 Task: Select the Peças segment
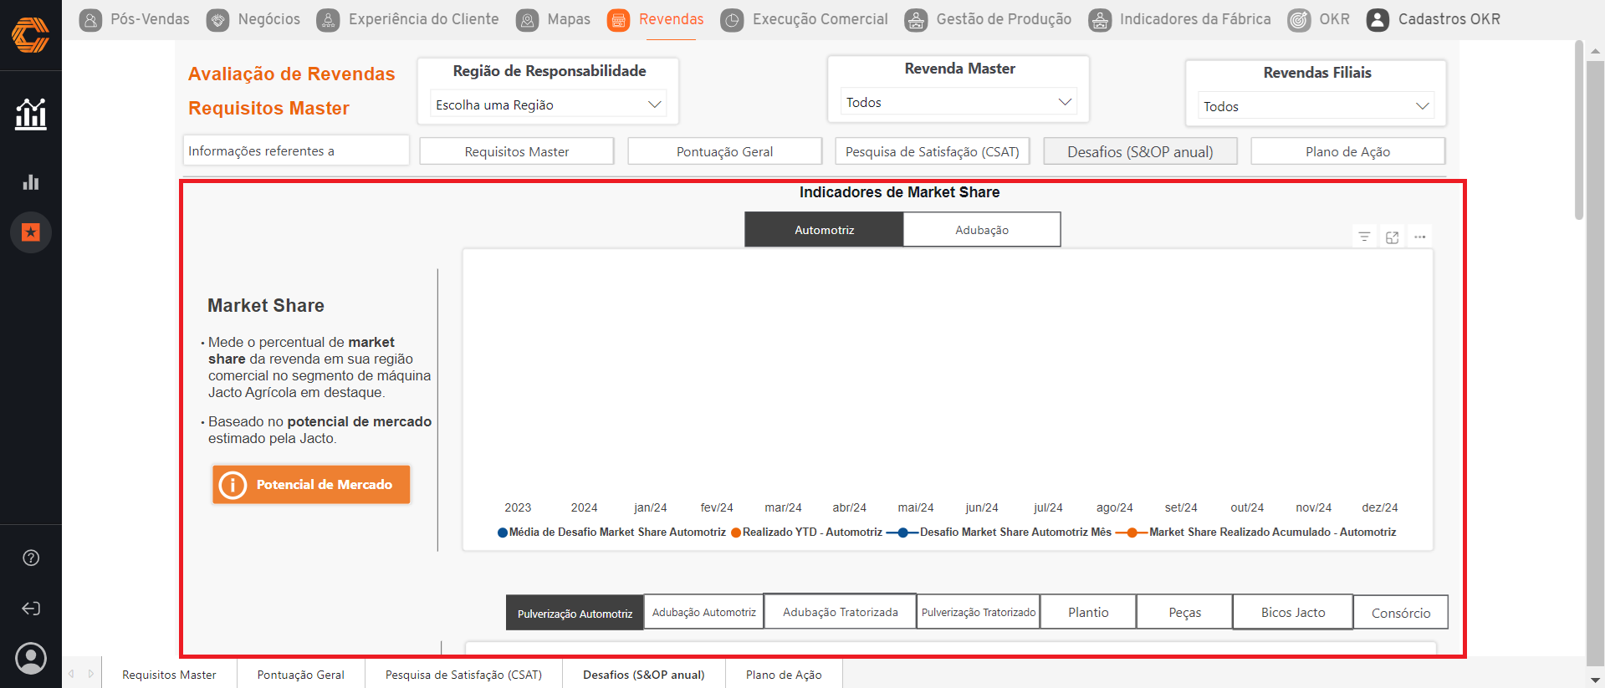click(x=1184, y=612)
